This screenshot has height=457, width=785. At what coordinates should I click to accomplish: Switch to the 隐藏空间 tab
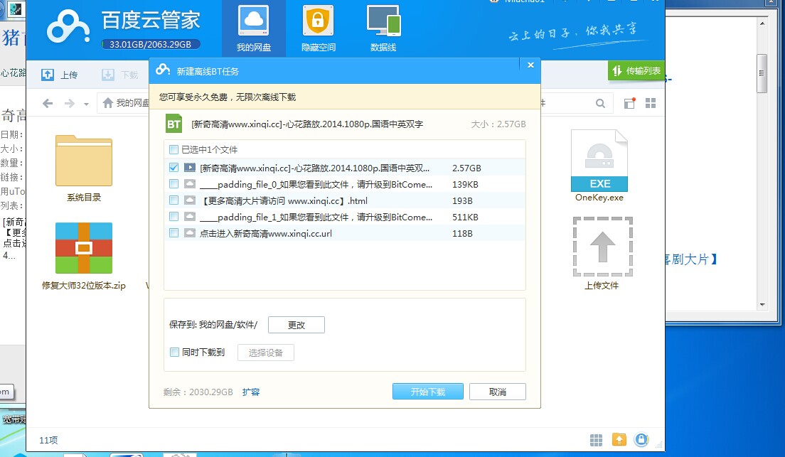(x=319, y=28)
